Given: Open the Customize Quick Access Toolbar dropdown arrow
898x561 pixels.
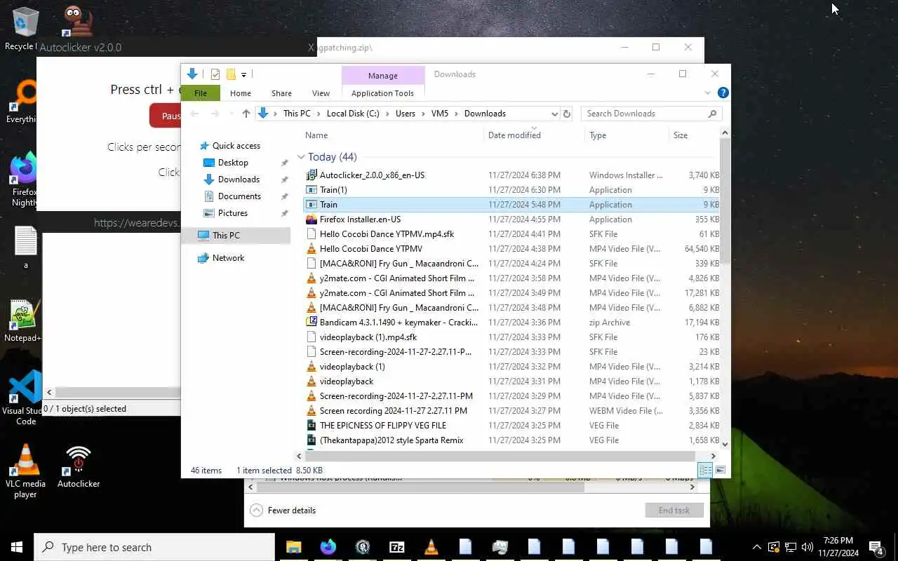Looking at the screenshot, I should tap(243, 75).
